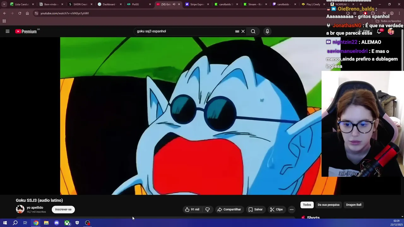404x227 pixels.
Task: Open Discord from taskbar
Action: tap(56, 223)
